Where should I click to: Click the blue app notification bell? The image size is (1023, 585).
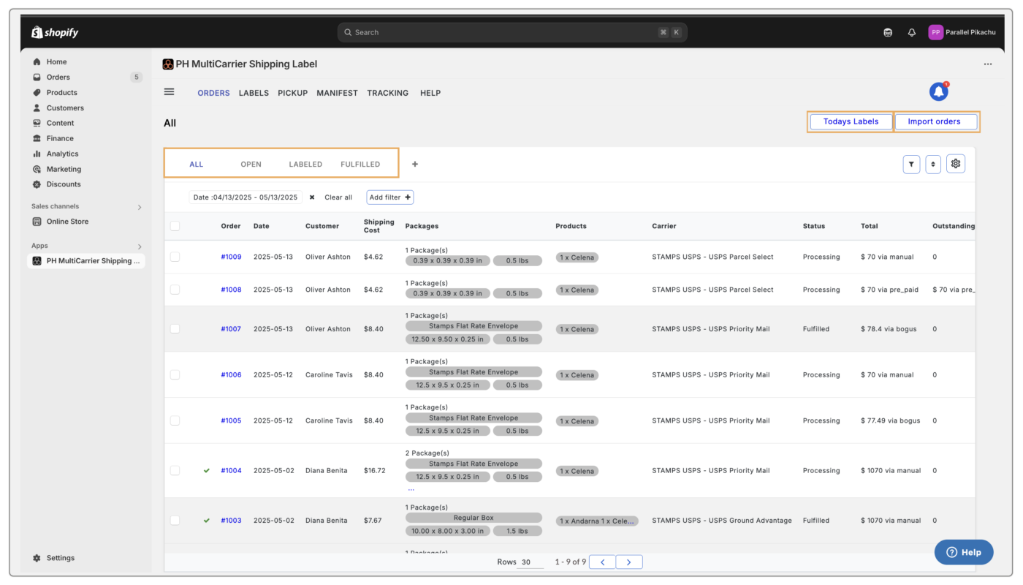pyautogui.click(x=939, y=92)
